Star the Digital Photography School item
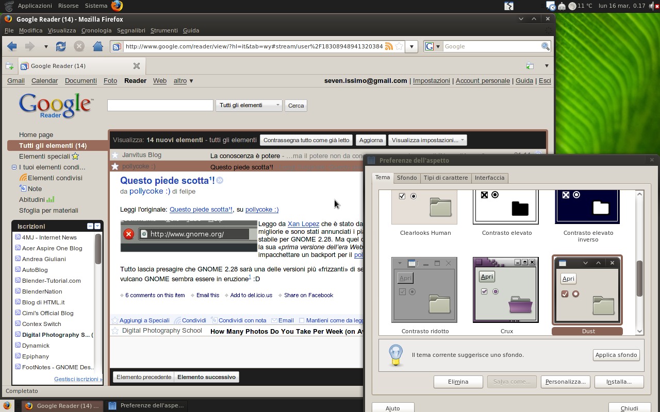 click(x=115, y=331)
